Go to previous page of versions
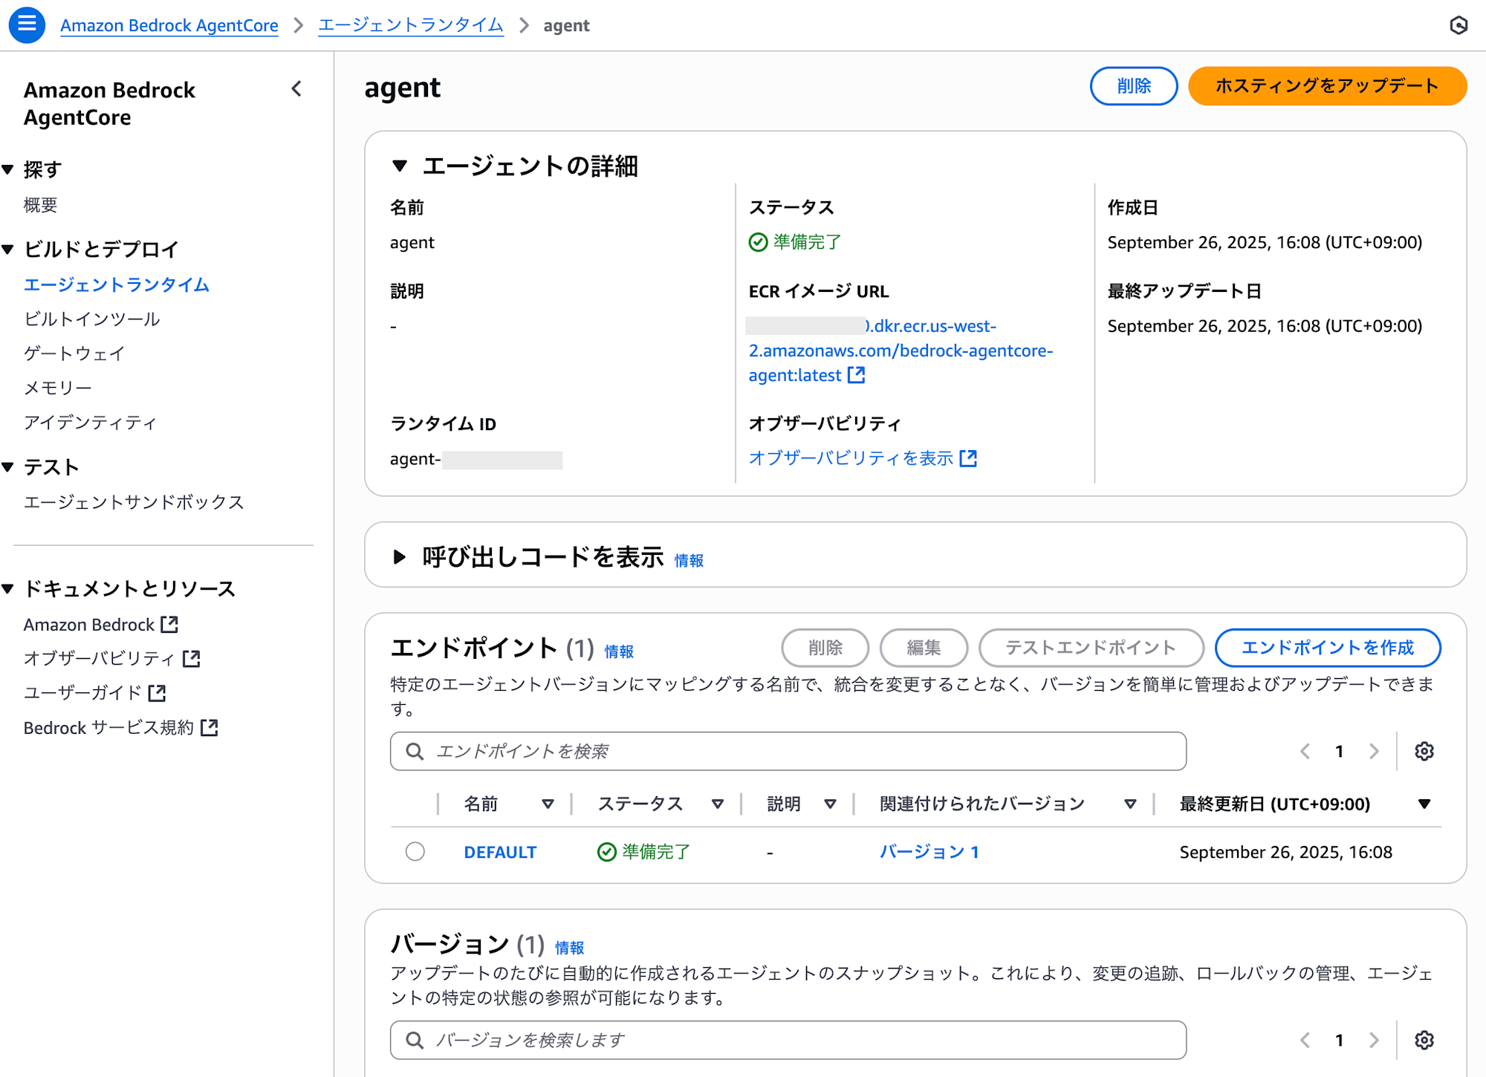 click(x=1305, y=1040)
